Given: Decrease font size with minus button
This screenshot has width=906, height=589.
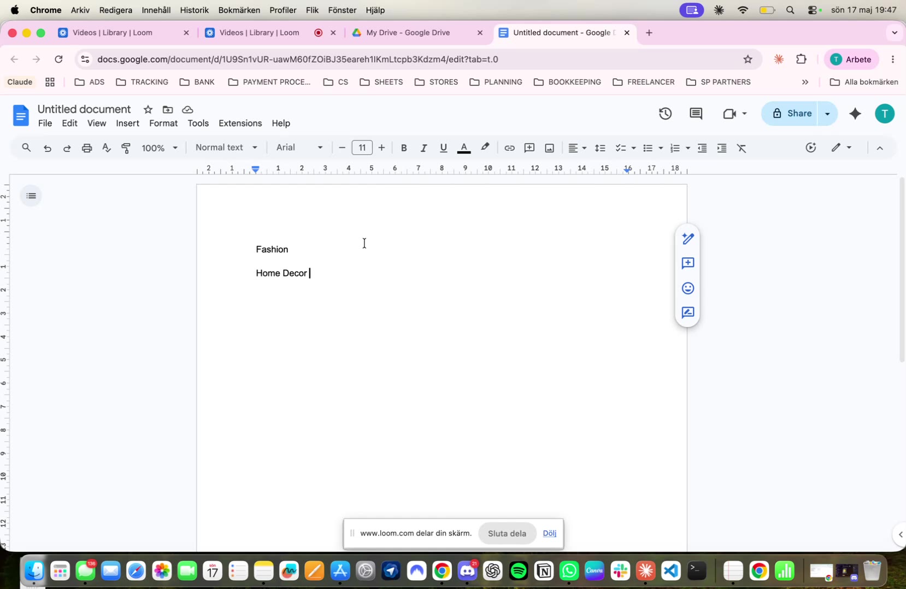Looking at the screenshot, I should tap(342, 148).
